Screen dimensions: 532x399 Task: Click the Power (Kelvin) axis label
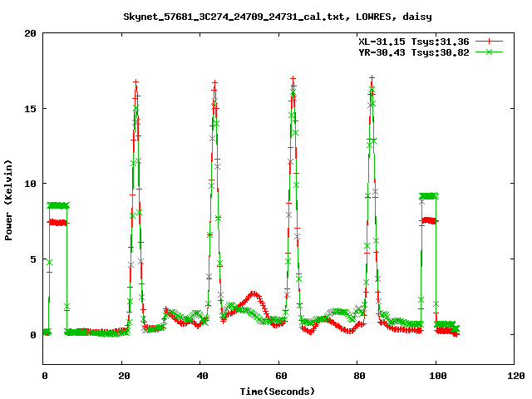tap(8, 200)
